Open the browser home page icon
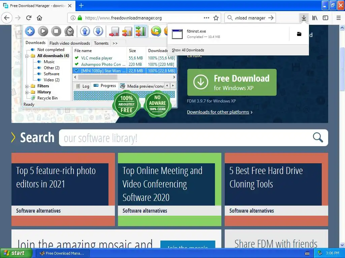The height and width of the screenshot is (258, 345). pyautogui.click(x=40, y=18)
